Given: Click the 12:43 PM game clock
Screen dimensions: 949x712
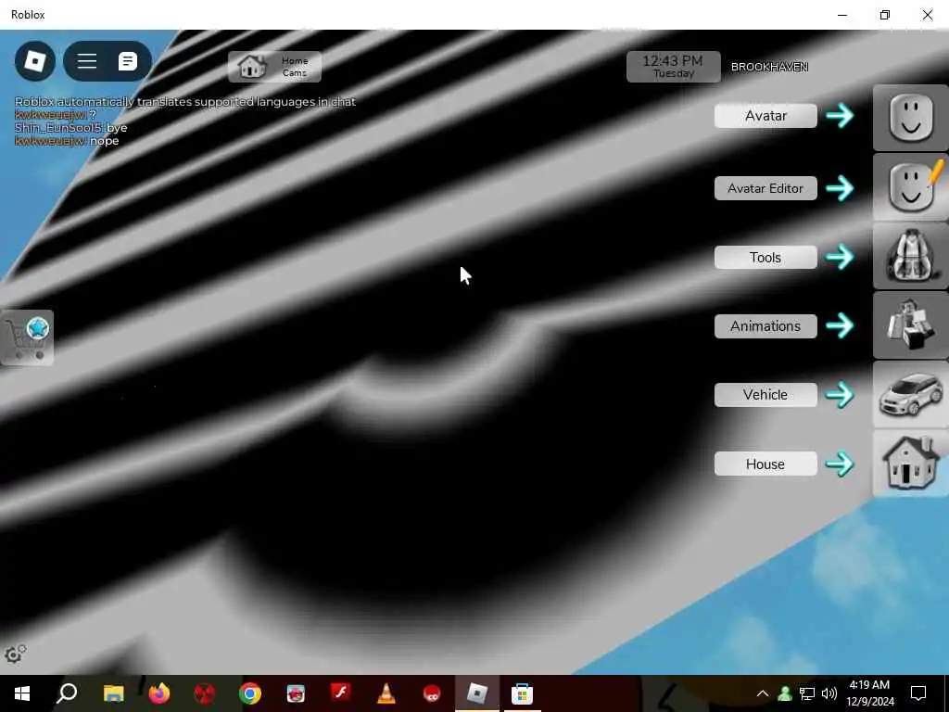Looking at the screenshot, I should point(673,67).
